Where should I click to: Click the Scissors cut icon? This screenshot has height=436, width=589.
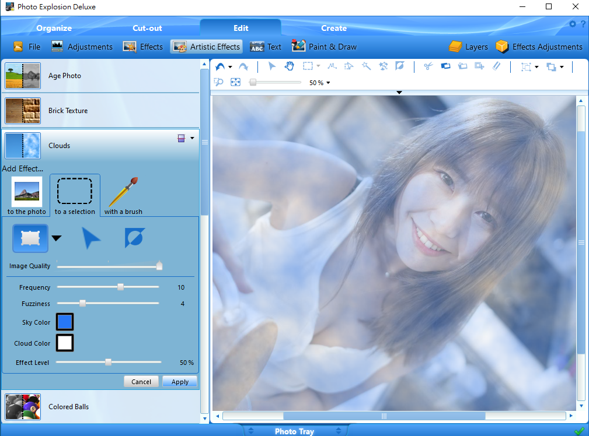[x=428, y=66]
